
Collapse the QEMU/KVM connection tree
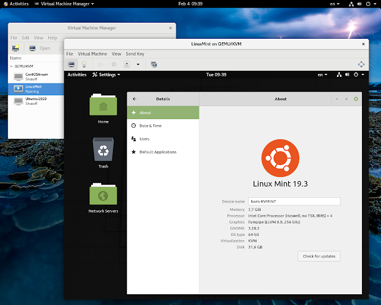pyautogui.click(x=11, y=66)
